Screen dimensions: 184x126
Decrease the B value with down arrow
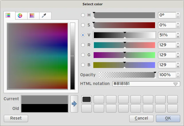178,67
